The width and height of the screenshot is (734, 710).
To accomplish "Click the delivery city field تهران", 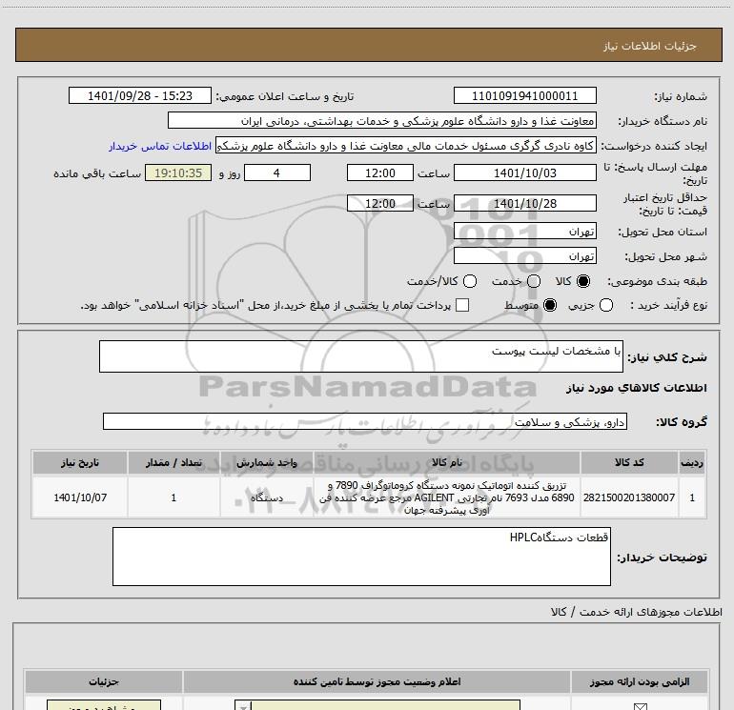I will click(524, 255).
